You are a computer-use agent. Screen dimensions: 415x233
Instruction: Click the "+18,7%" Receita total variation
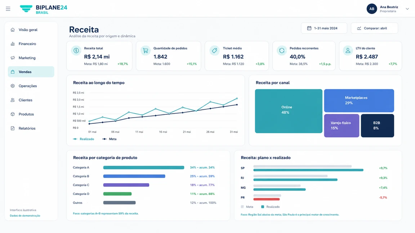point(123,64)
